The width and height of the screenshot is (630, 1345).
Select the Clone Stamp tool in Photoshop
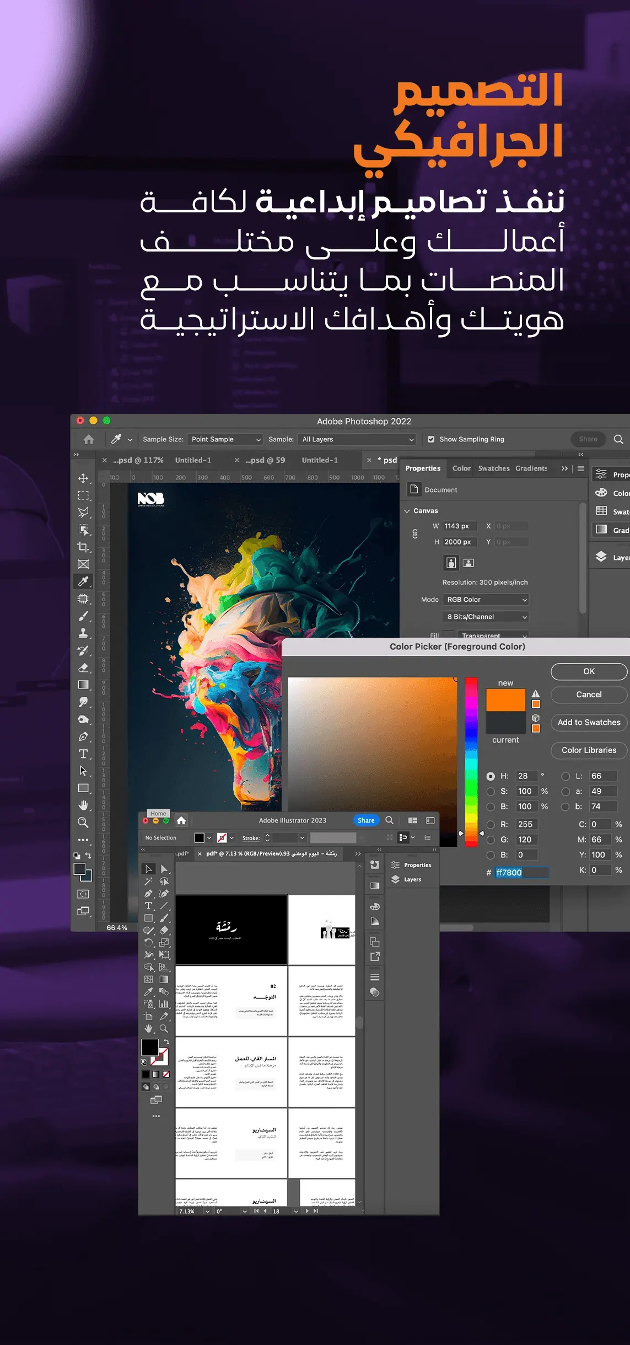[83, 633]
